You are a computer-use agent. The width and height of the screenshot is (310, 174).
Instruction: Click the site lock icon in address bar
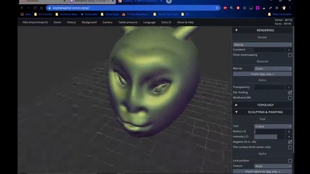(49, 8)
